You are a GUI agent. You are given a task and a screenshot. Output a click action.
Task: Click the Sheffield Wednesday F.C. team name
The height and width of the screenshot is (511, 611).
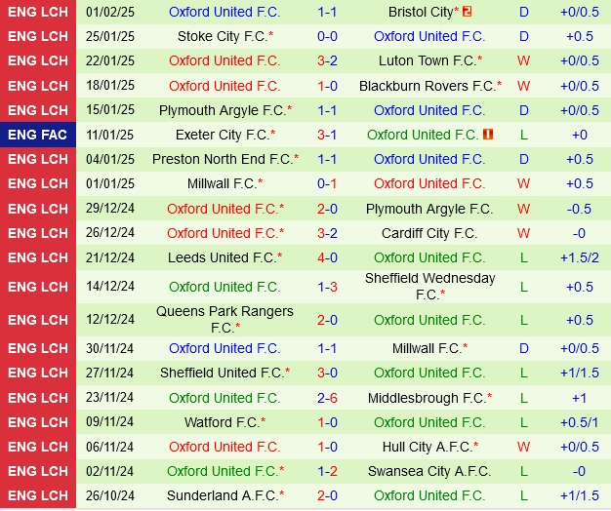coord(429,286)
